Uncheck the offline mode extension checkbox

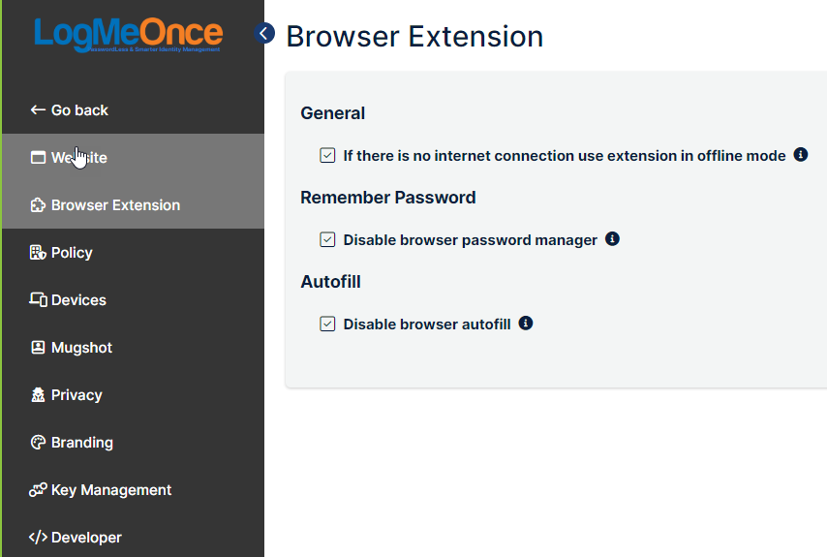[x=327, y=155]
